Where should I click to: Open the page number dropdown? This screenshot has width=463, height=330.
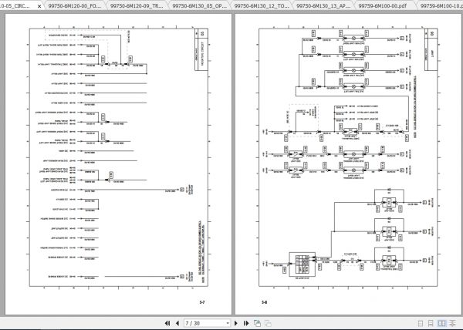[228, 323]
